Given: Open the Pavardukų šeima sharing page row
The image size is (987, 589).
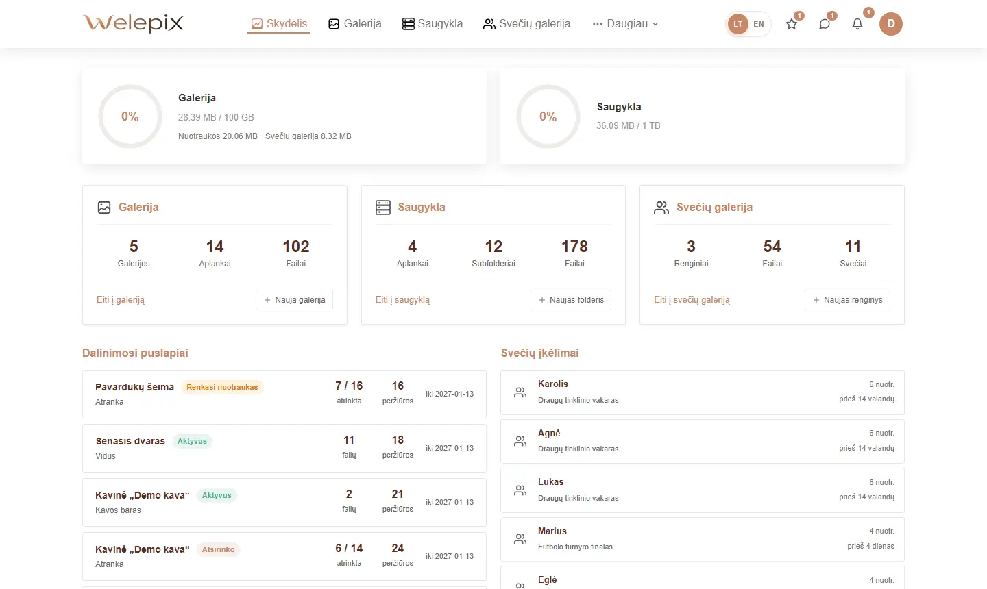Looking at the screenshot, I should pos(284,394).
